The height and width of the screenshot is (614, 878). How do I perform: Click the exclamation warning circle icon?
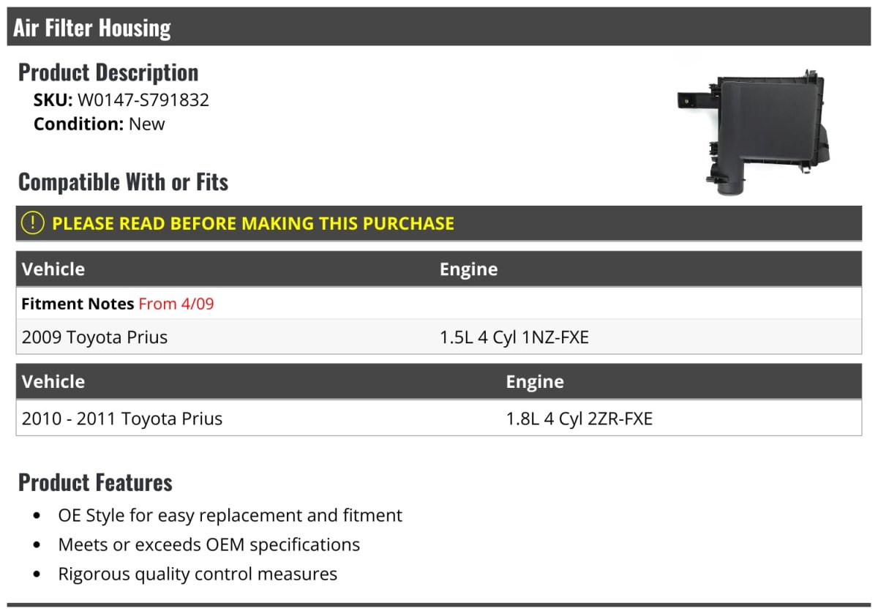[x=33, y=223]
